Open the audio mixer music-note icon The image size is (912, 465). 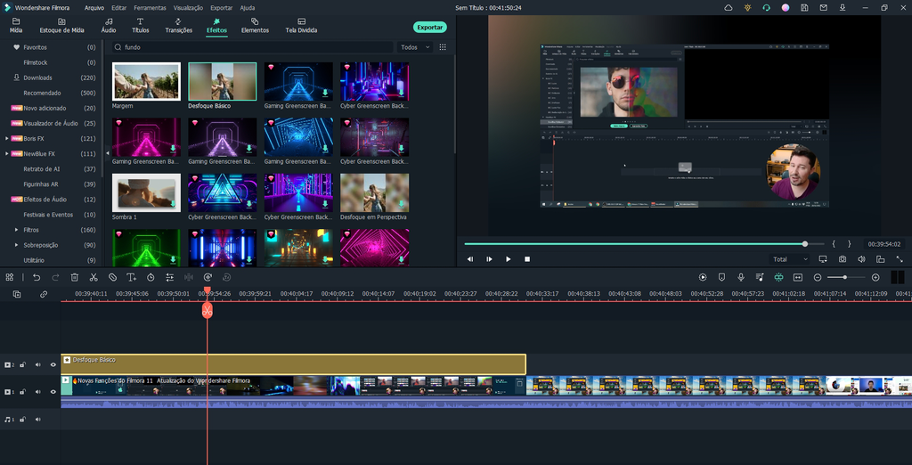click(760, 278)
